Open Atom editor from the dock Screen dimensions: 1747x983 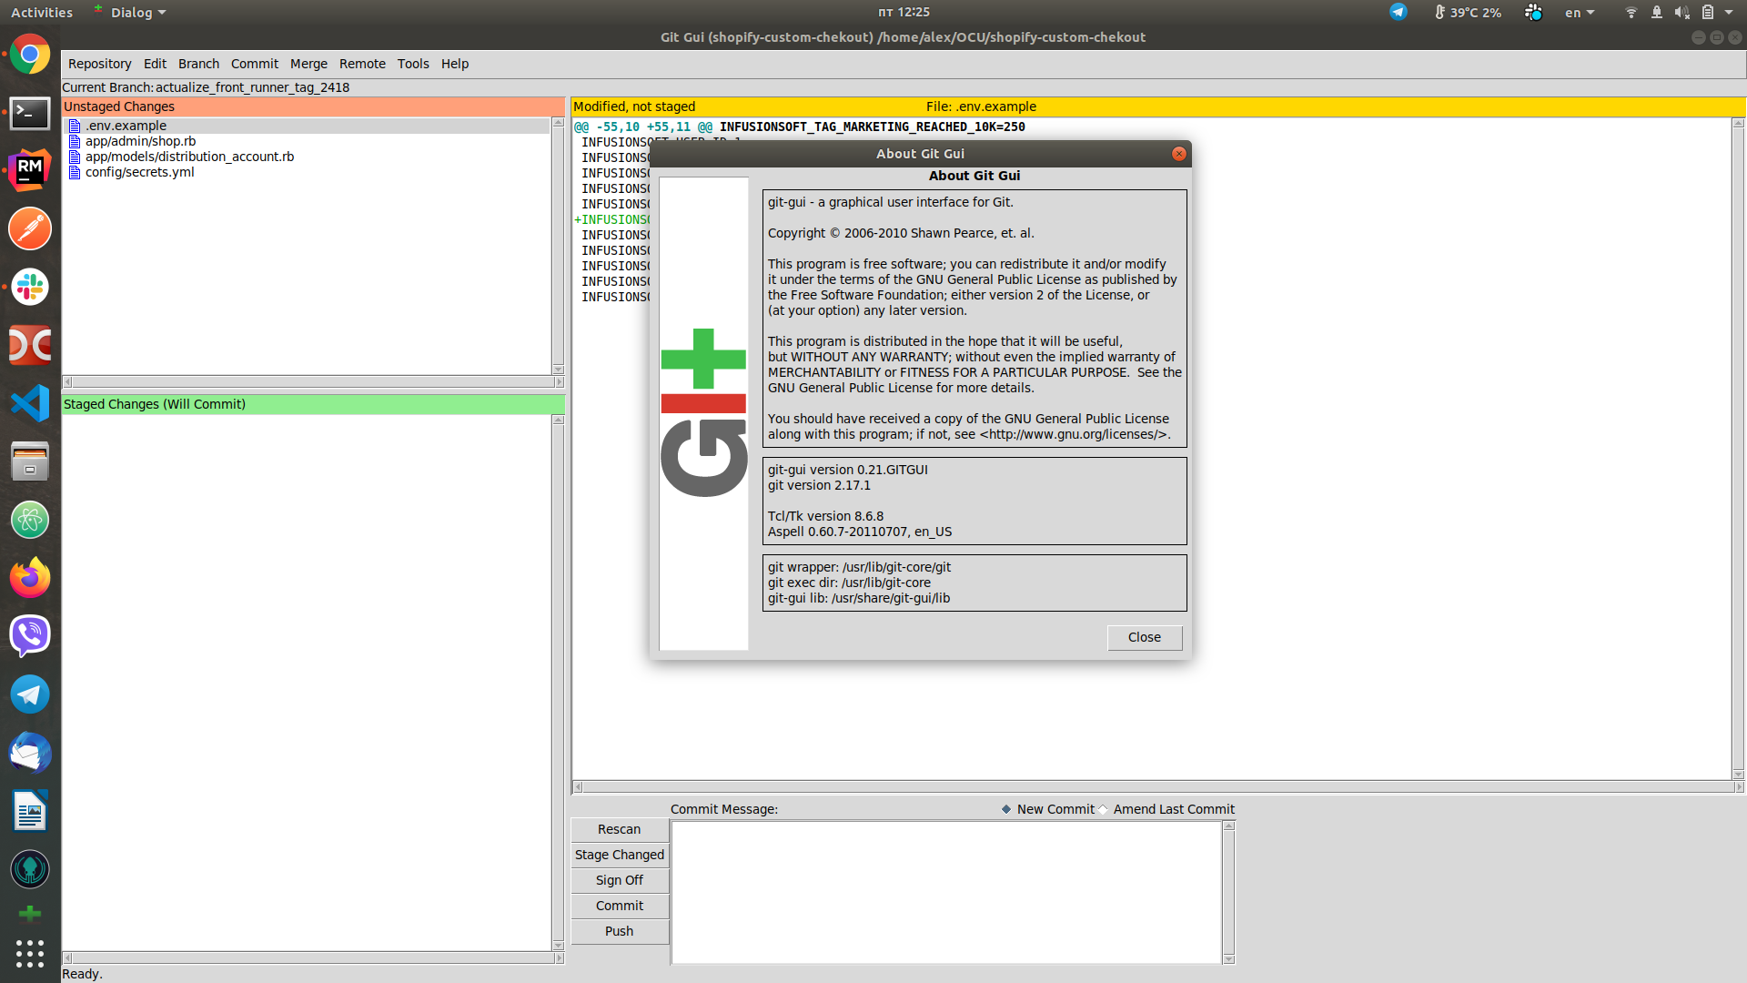pyautogui.click(x=30, y=520)
